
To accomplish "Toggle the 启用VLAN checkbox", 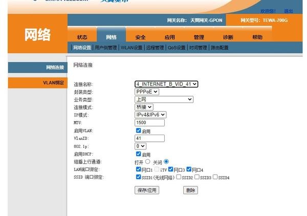I will [x=139, y=131].
